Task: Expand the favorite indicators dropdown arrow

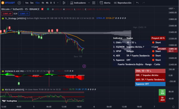Action: pos(89,3)
